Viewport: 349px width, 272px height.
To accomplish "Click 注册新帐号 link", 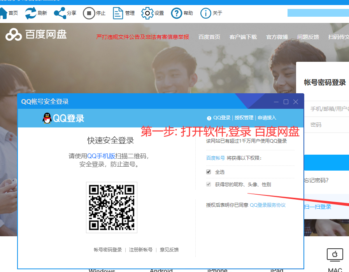I will coord(141,250).
